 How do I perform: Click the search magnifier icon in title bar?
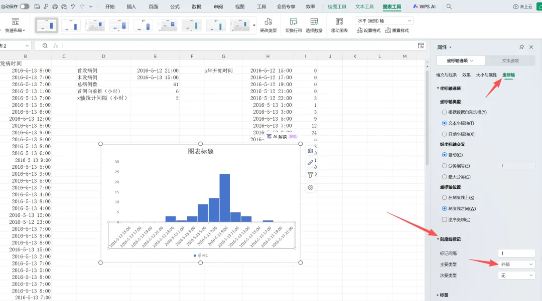click(x=449, y=7)
